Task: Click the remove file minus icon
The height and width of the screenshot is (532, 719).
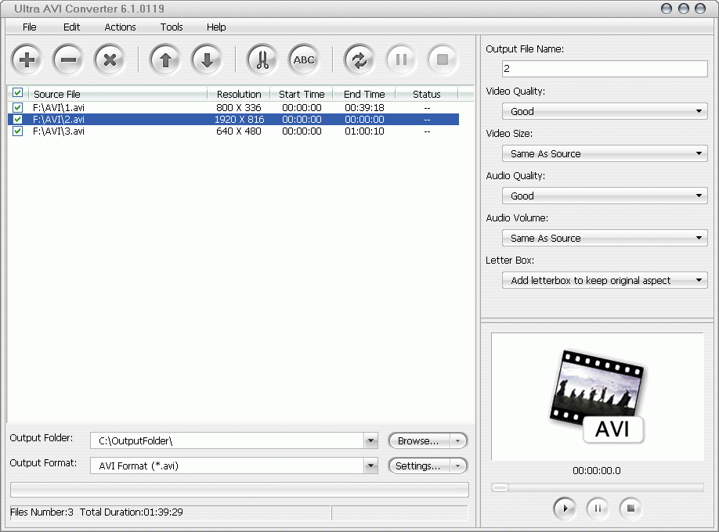Action: pyautogui.click(x=68, y=59)
